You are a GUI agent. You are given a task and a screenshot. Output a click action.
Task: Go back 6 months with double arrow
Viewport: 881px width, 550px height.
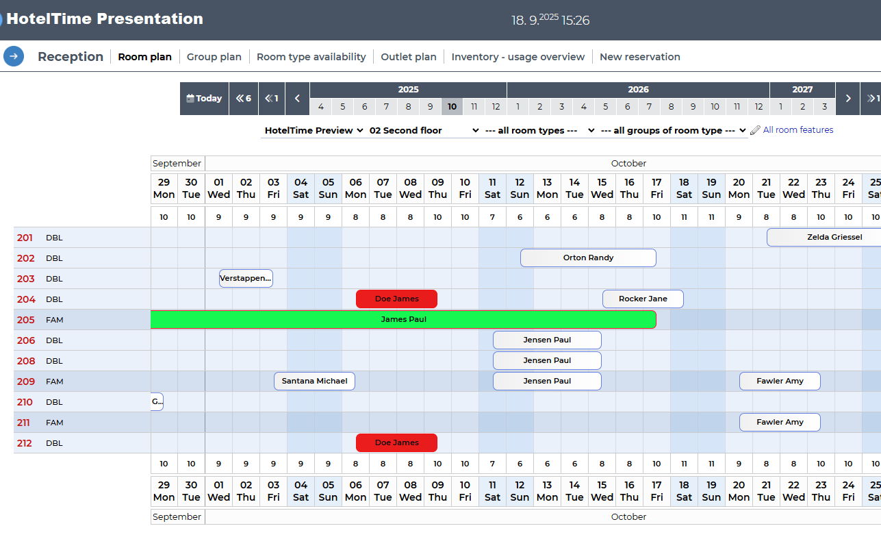244,99
